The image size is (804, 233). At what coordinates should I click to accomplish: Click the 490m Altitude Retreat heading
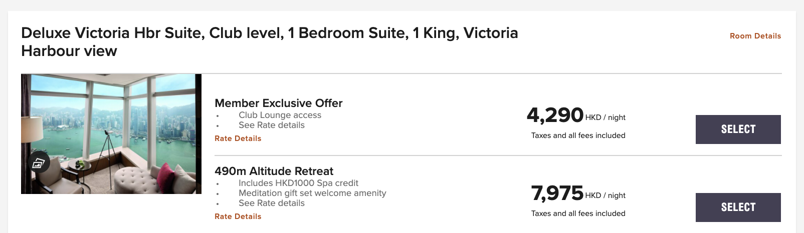point(274,171)
